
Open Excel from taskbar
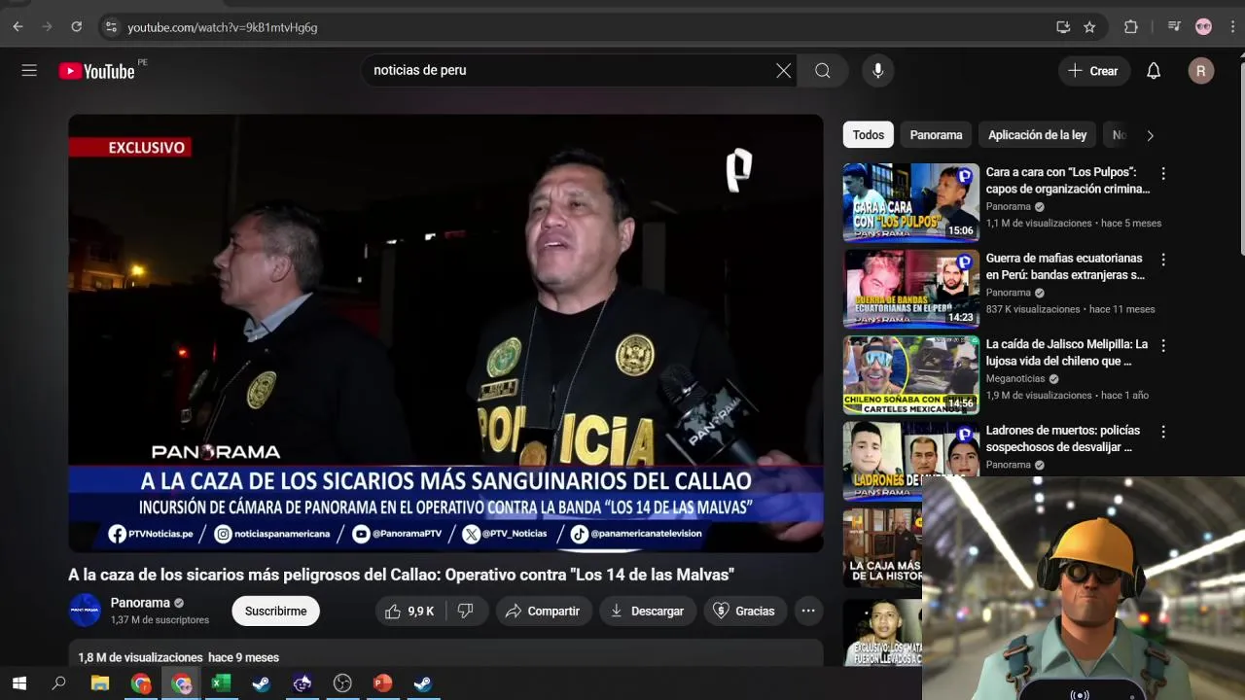point(221,683)
